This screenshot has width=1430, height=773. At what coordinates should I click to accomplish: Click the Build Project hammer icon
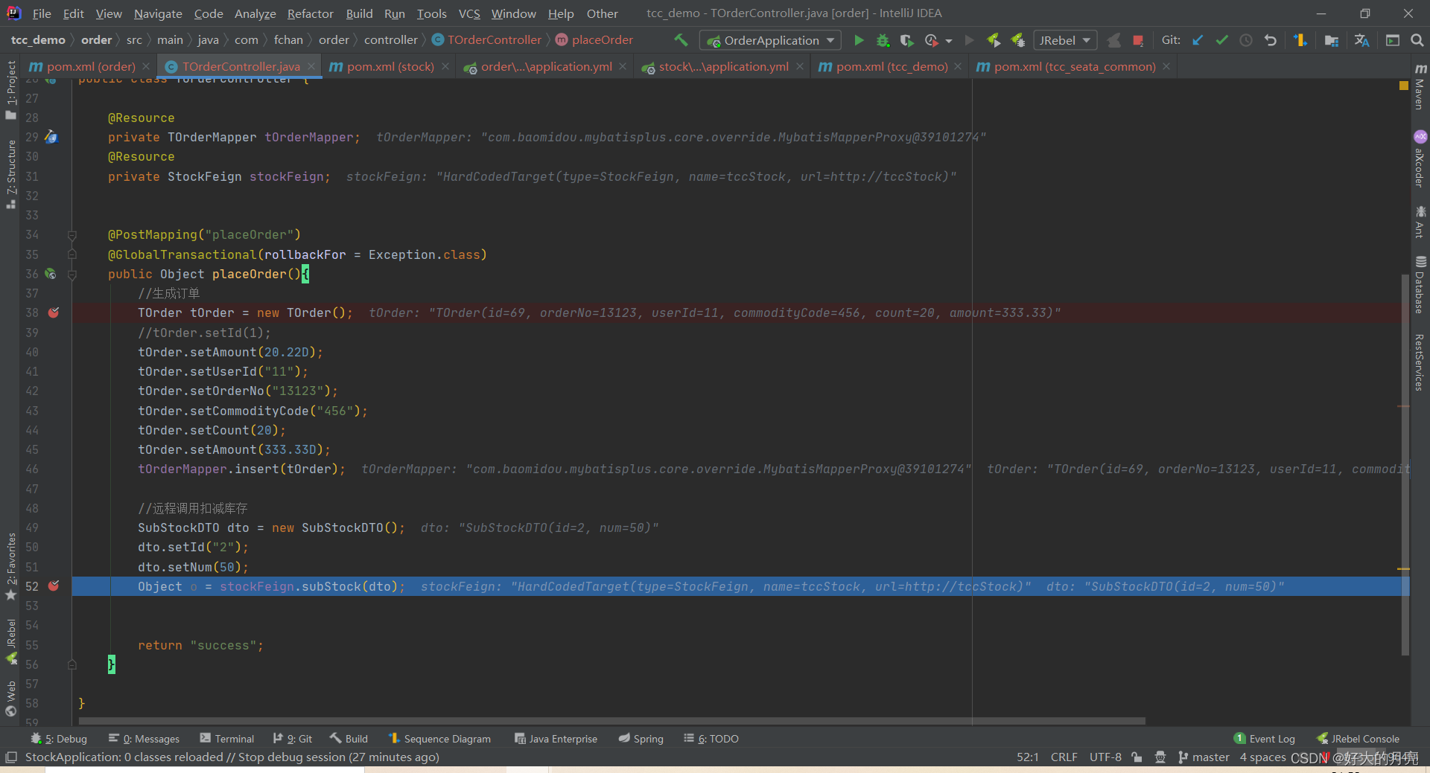tap(681, 40)
